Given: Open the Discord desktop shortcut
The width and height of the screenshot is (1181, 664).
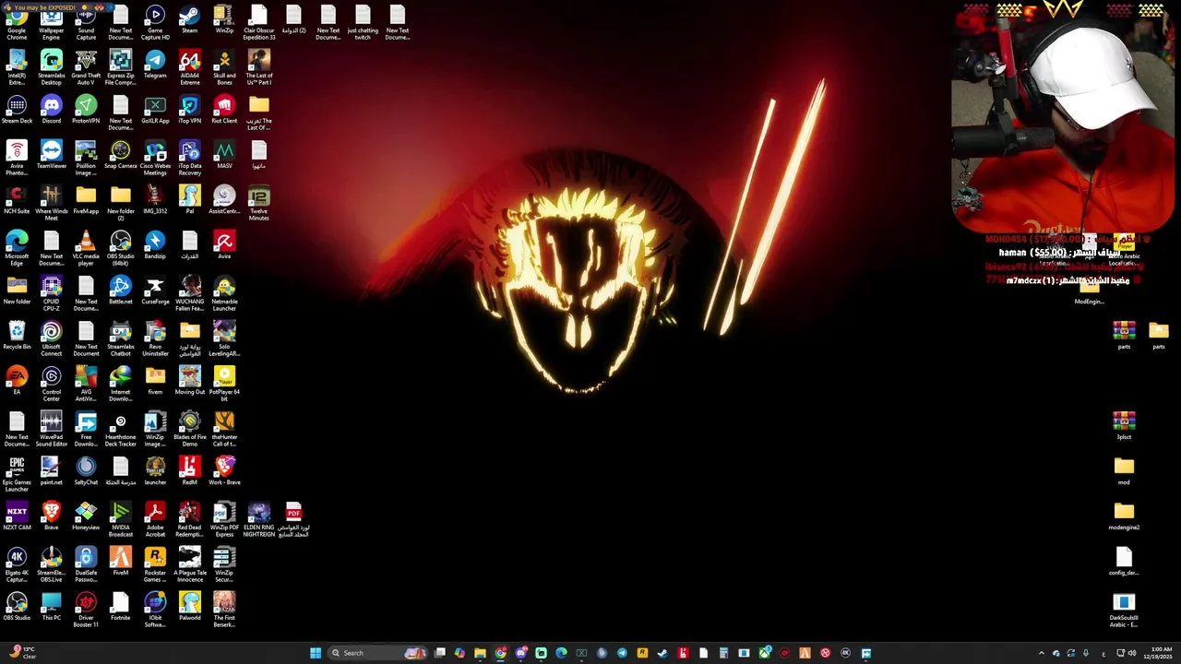Looking at the screenshot, I should tap(52, 111).
